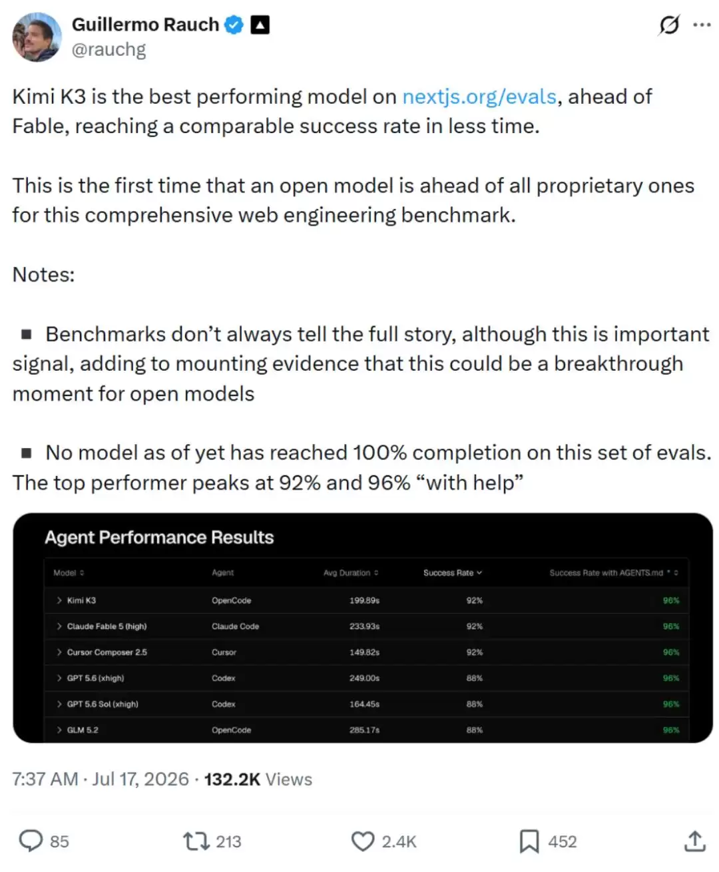Image resolution: width=719 pixels, height=872 pixels.
Task: Repost the tweet with retweet icon
Action: (x=196, y=841)
